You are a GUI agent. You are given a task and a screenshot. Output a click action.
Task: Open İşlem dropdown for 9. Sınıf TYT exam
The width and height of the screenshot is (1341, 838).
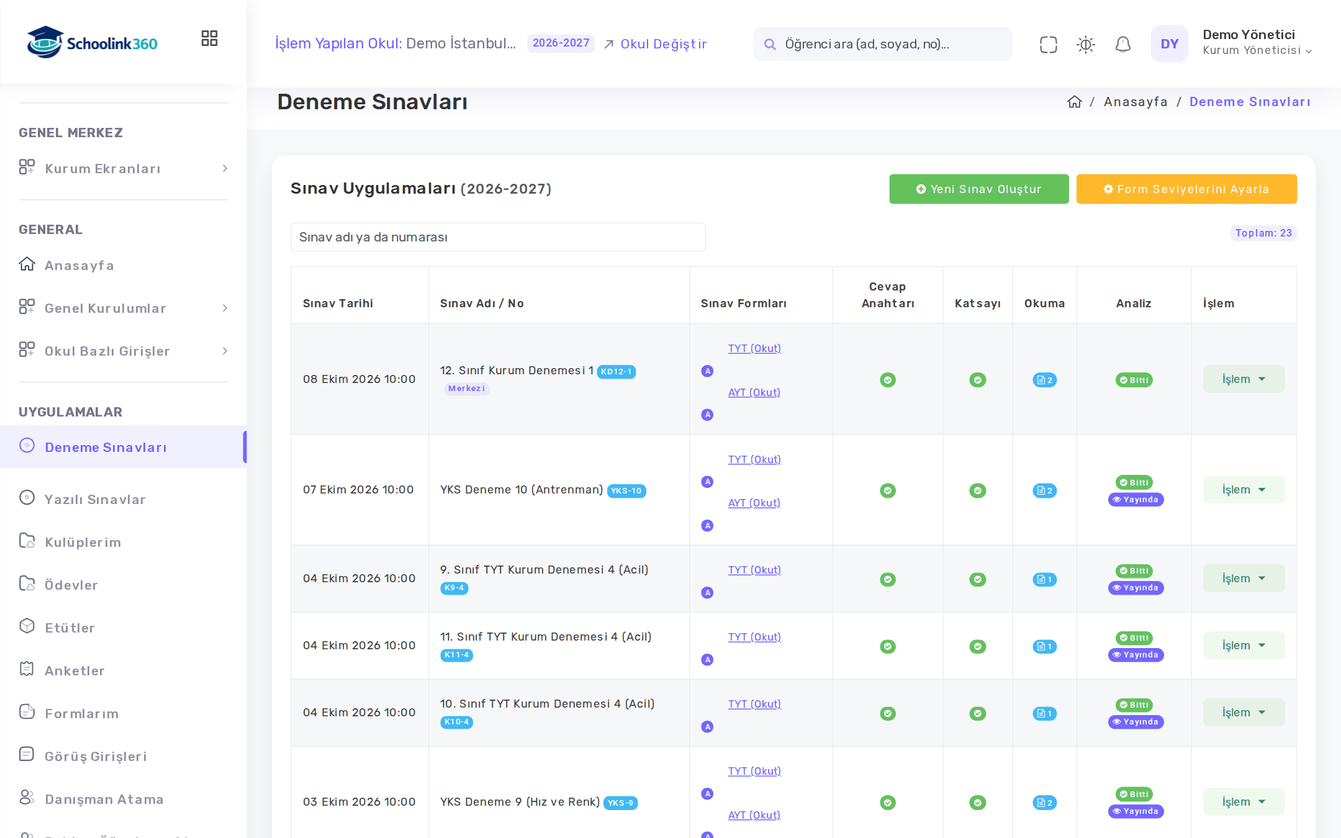pos(1244,579)
